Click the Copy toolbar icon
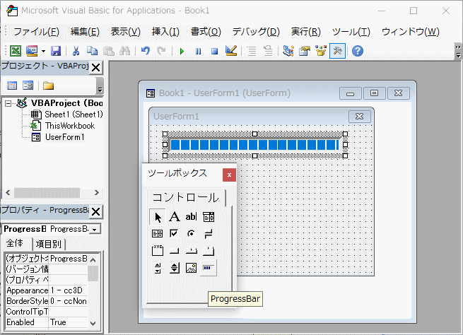This screenshot has width=463, height=335. tap(93, 51)
